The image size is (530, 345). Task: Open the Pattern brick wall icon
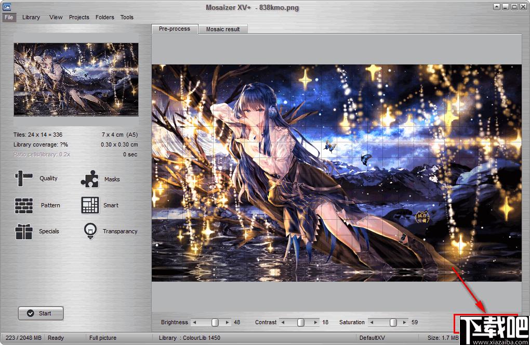[24, 205]
